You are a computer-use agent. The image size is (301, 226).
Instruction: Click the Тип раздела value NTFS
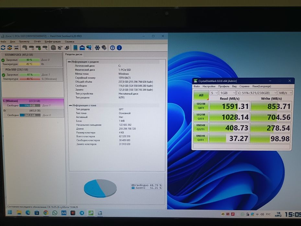click(x=122, y=98)
